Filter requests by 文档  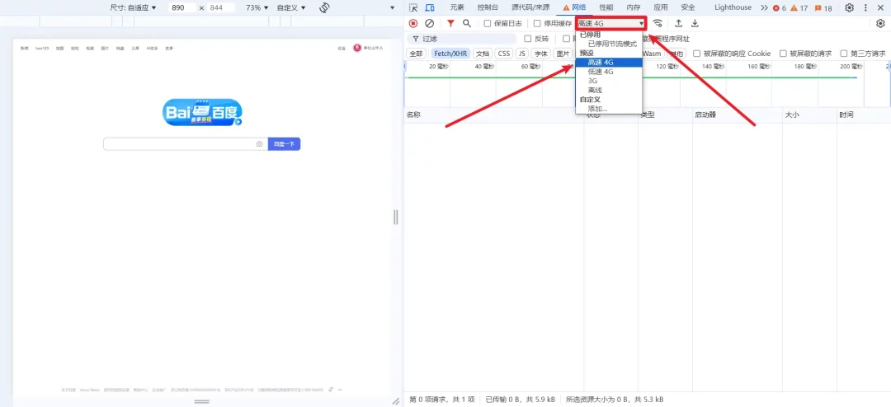[x=483, y=54]
